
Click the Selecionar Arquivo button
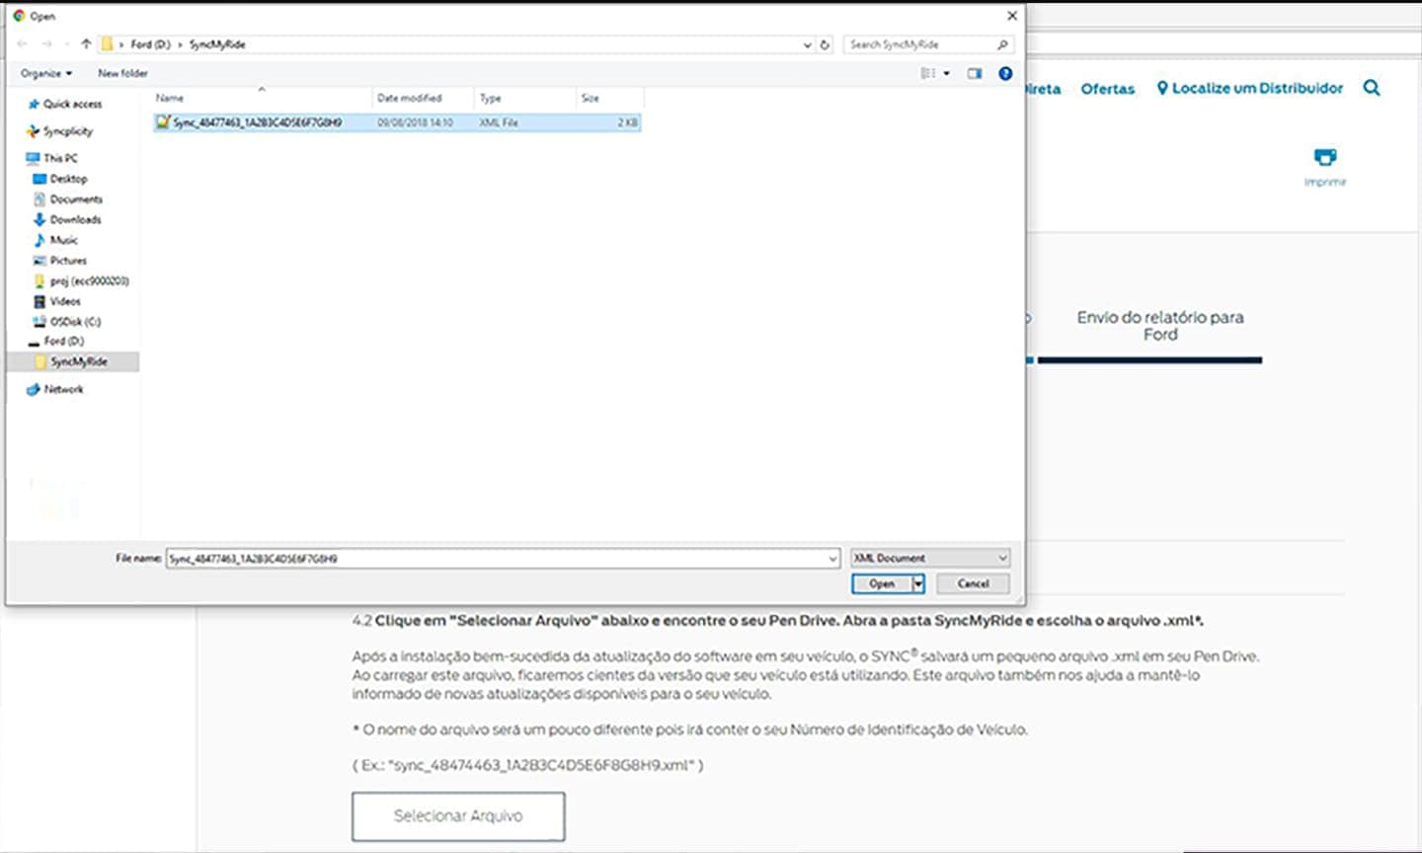tap(458, 815)
